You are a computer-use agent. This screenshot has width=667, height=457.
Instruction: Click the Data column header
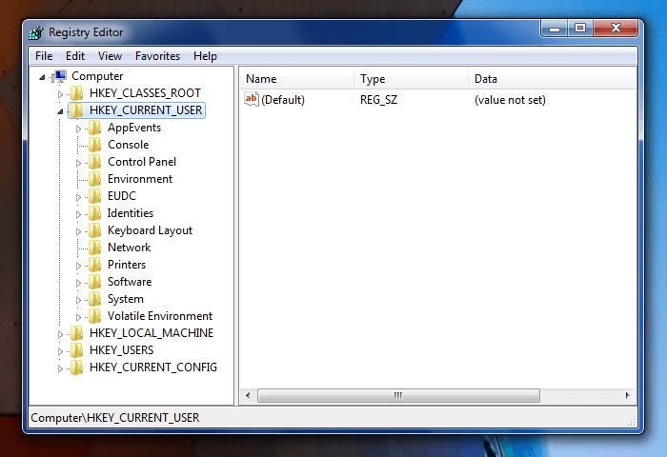pos(552,79)
